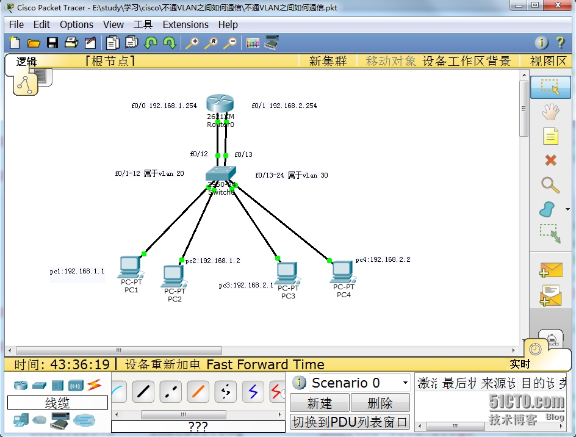Click the network information icon in toolbar
The height and width of the screenshot is (437, 576).
pos(541,43)
